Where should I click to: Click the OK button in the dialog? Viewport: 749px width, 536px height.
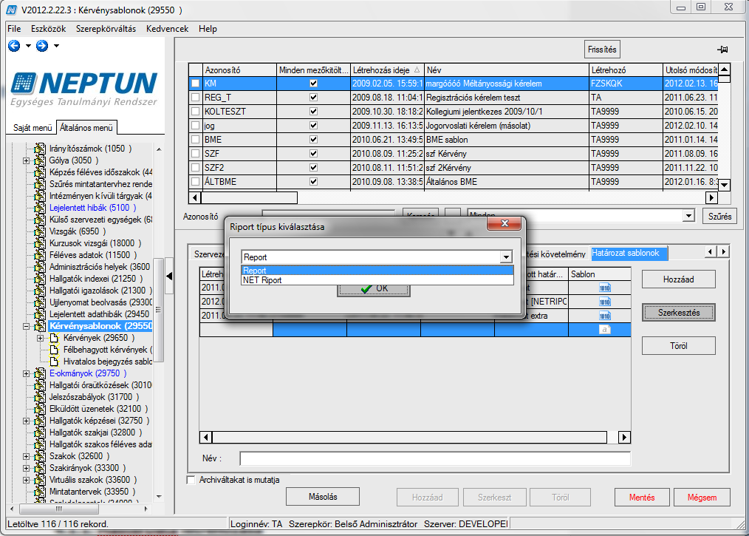(374, 289)
